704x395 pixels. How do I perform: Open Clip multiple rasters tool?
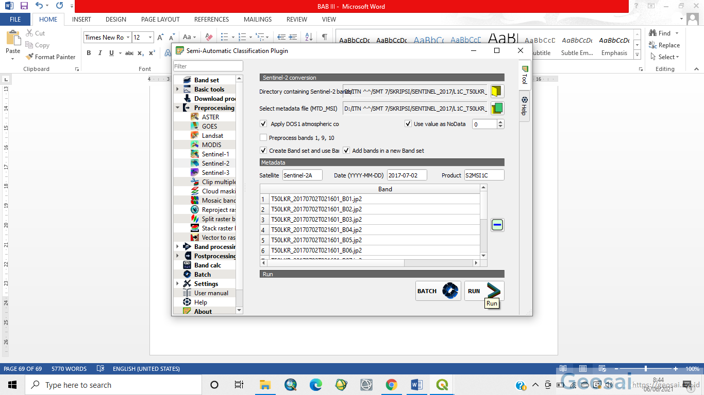[x=213, y=182]
